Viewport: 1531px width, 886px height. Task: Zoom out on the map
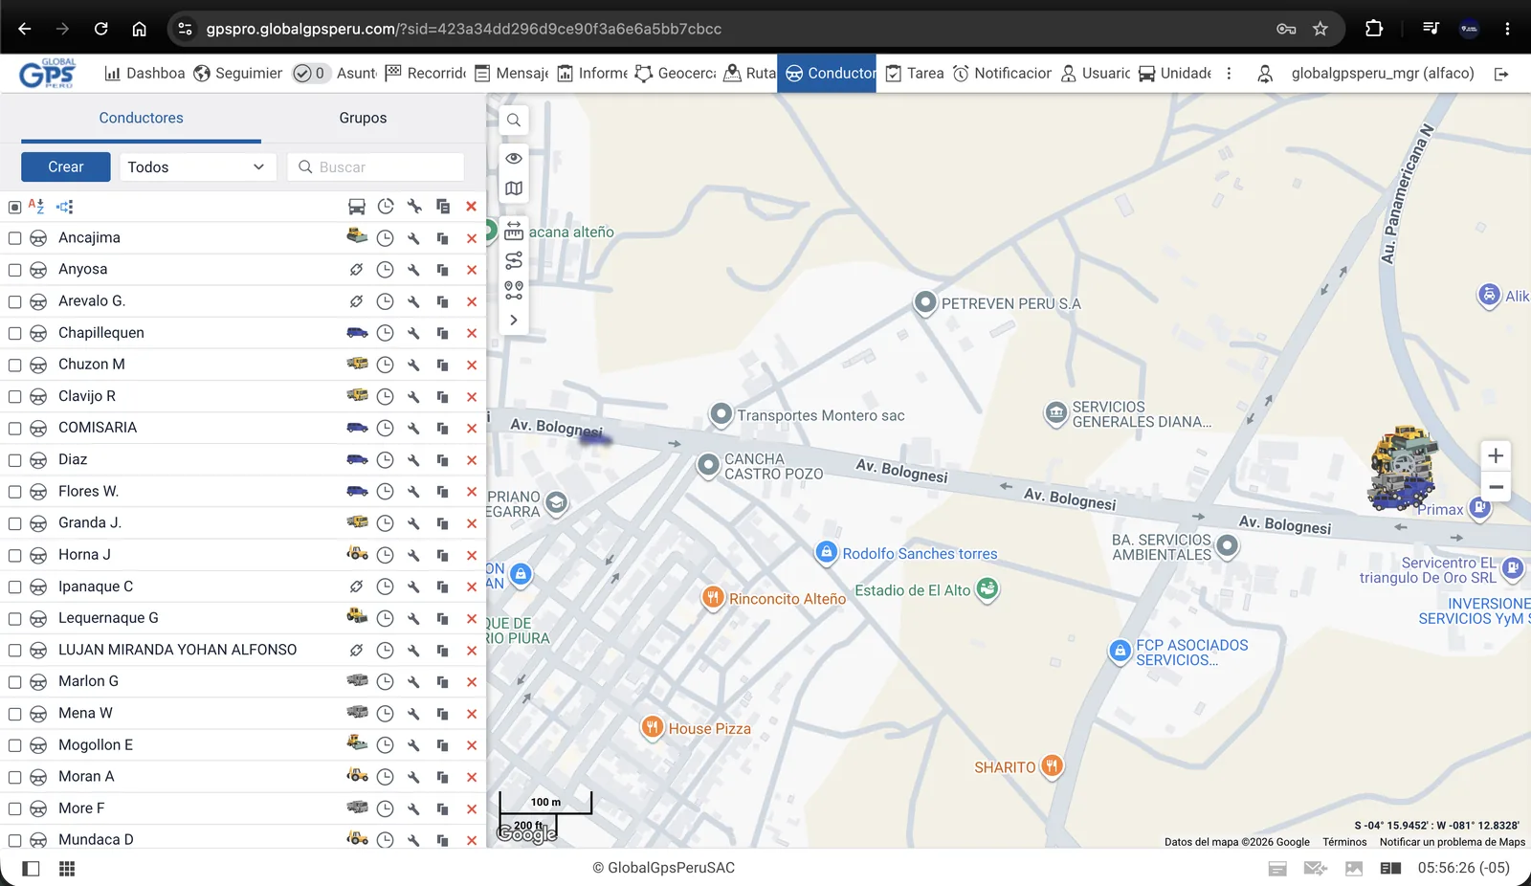1496,487
